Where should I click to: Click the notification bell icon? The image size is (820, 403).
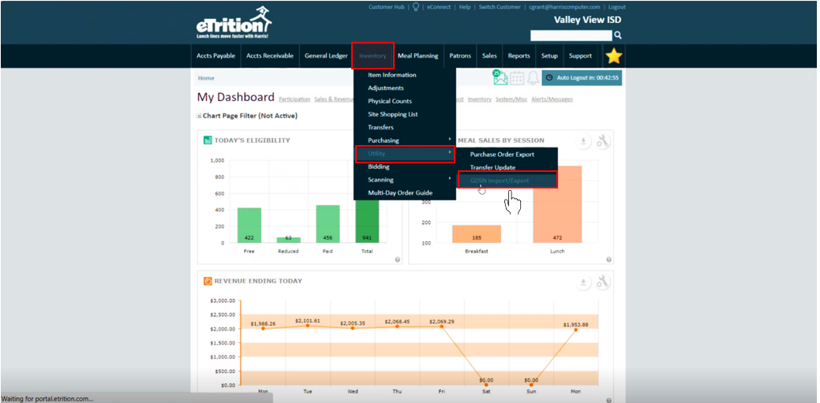coord(533,78)
